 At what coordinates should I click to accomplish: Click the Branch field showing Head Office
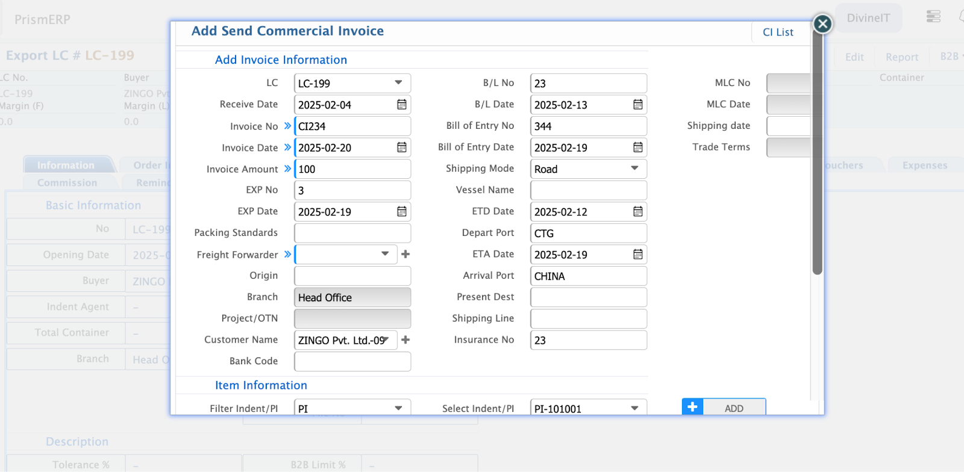coord(352,297)
